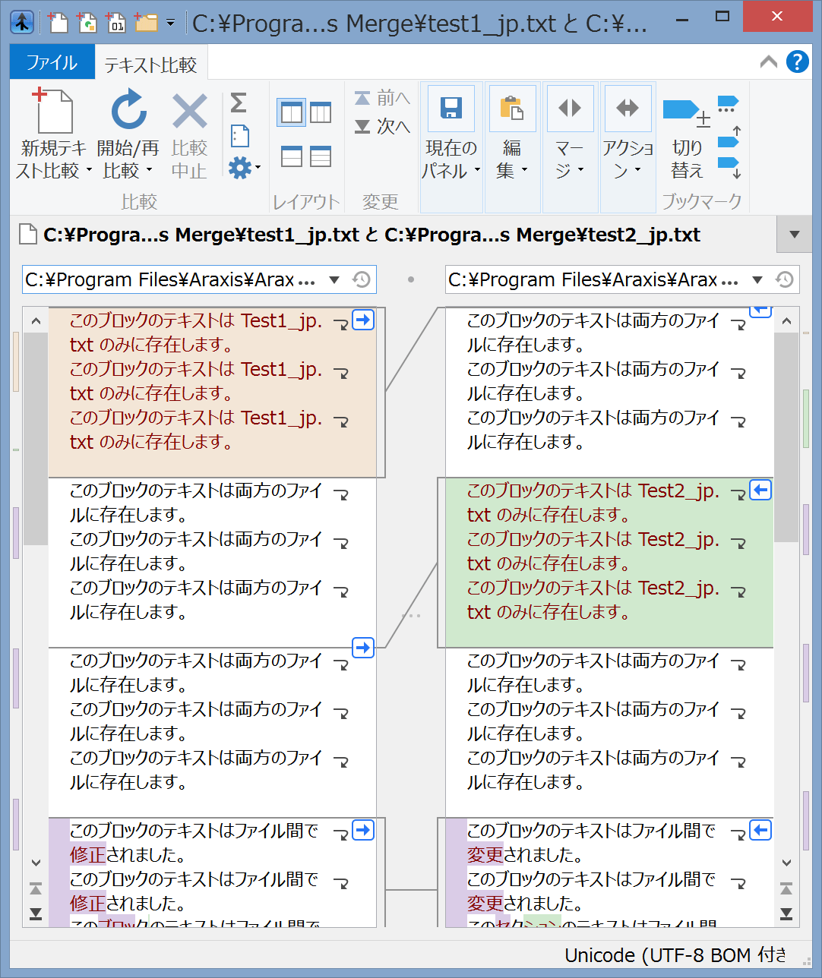This screenshot has height=978, width=822.
Task: Copy Test2_jp green block to the left
Action: [760, 491]
